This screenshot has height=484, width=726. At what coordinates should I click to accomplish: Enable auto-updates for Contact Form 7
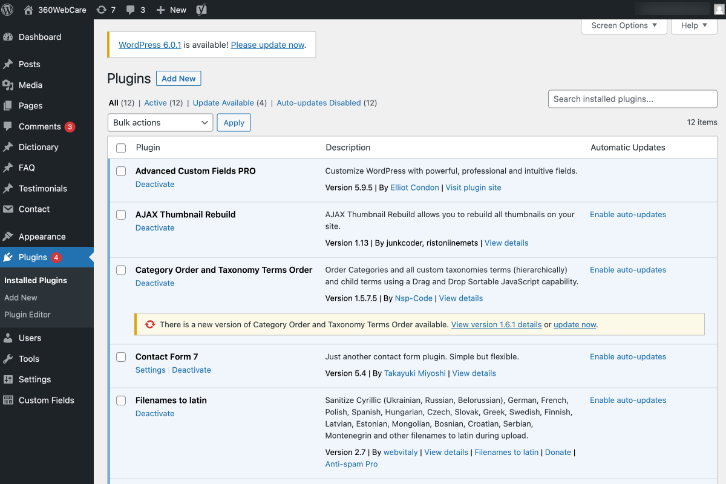point(627,356)
